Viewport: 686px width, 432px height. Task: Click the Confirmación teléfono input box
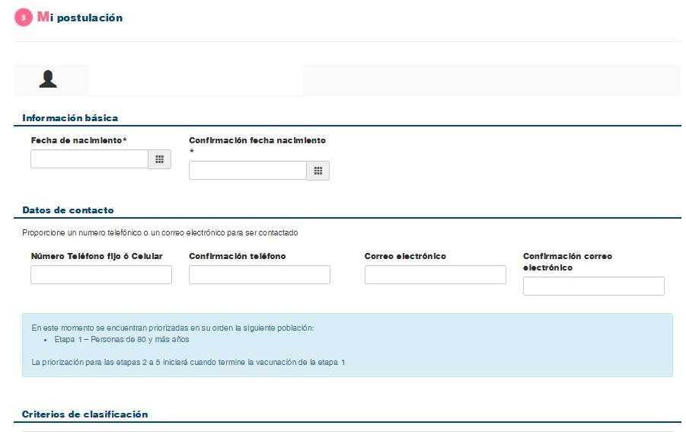click(x=260, y=275)
